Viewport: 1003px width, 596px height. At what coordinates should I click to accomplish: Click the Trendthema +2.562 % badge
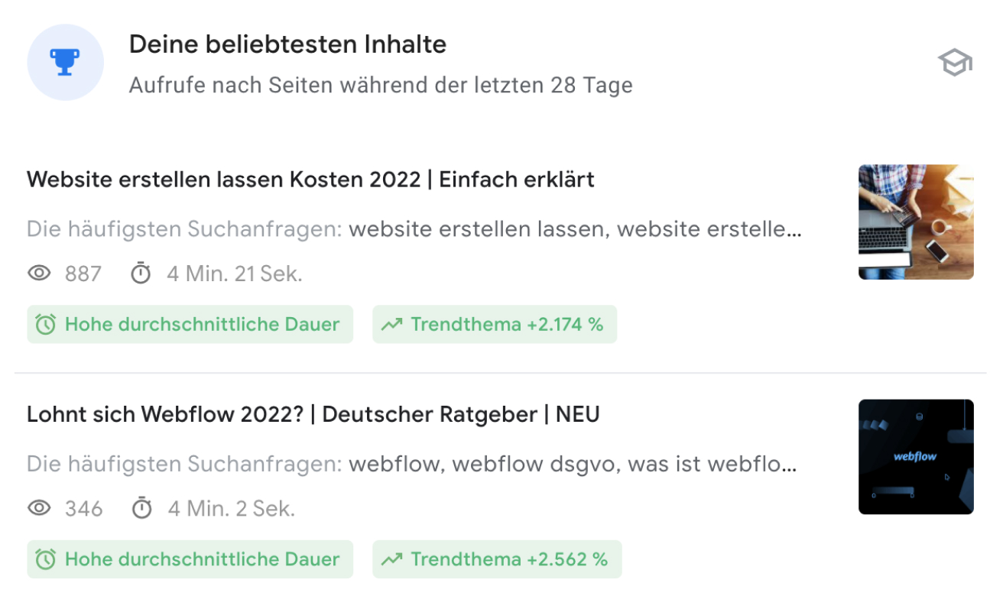point(497,559)
